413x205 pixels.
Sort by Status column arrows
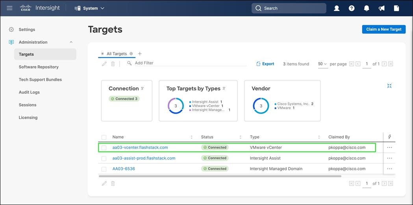tap(241, 137)
